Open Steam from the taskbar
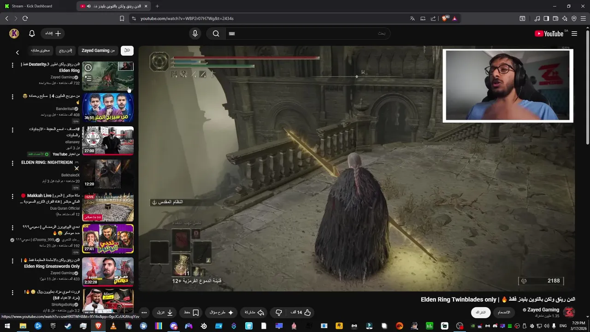 [68, 326]
